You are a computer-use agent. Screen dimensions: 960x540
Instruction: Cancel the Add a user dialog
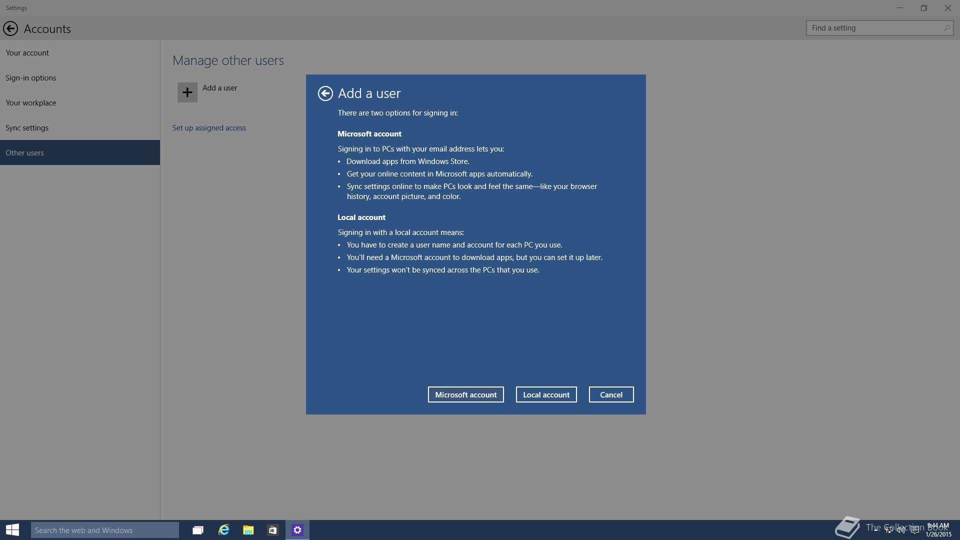pos(611,394)
